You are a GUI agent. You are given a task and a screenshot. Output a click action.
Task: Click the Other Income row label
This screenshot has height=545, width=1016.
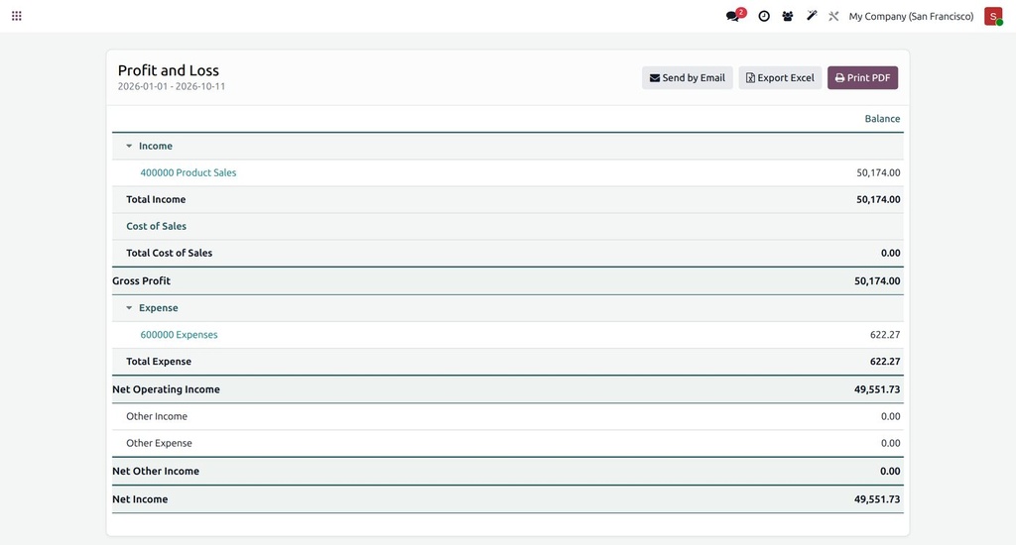156,416
